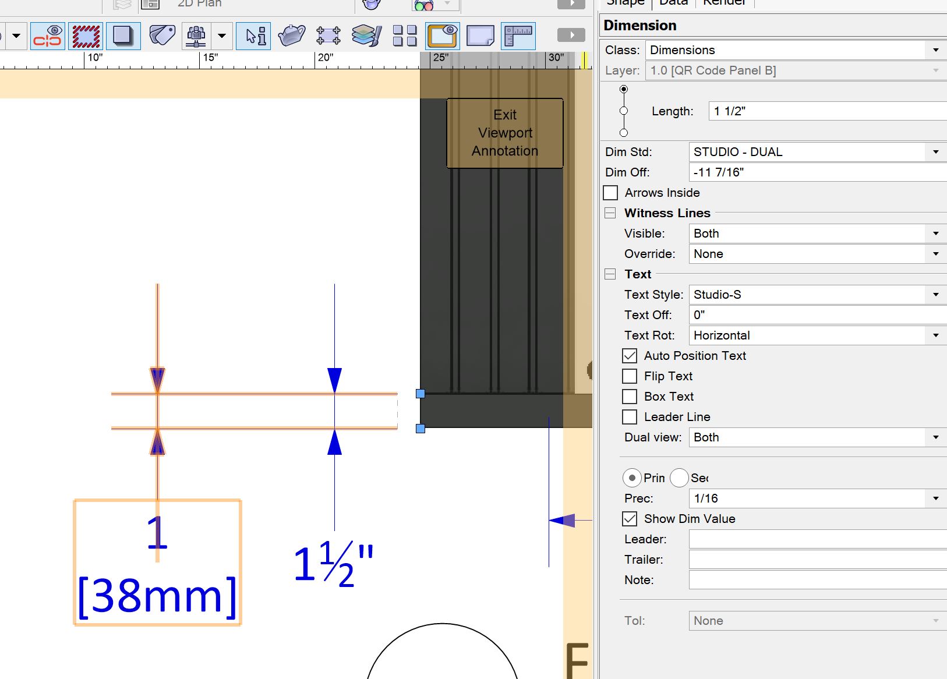947x679 pixels.
Task: Collapse the Witness Lines section
Action: [x=610, y=213]
